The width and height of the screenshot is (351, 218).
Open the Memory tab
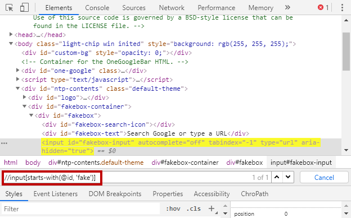pyautogui.click(x=261, y=8)
